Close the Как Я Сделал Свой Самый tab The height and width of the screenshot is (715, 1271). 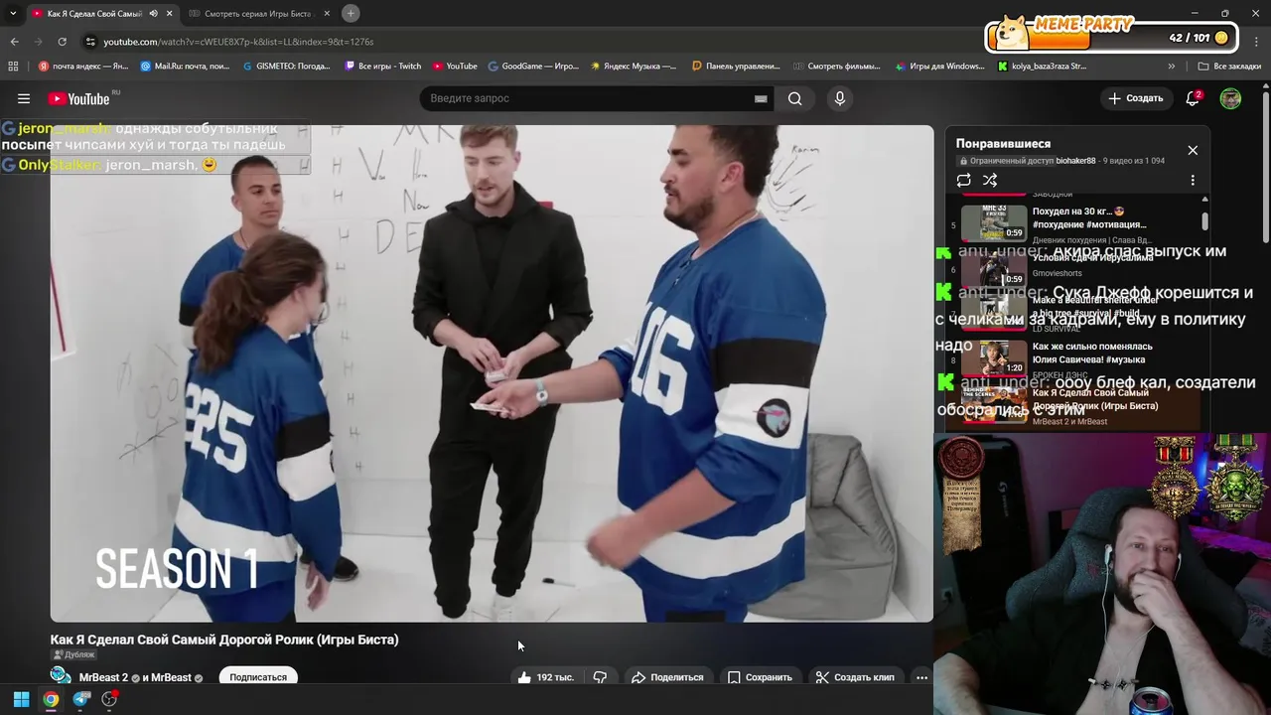(x=169, y=13)
